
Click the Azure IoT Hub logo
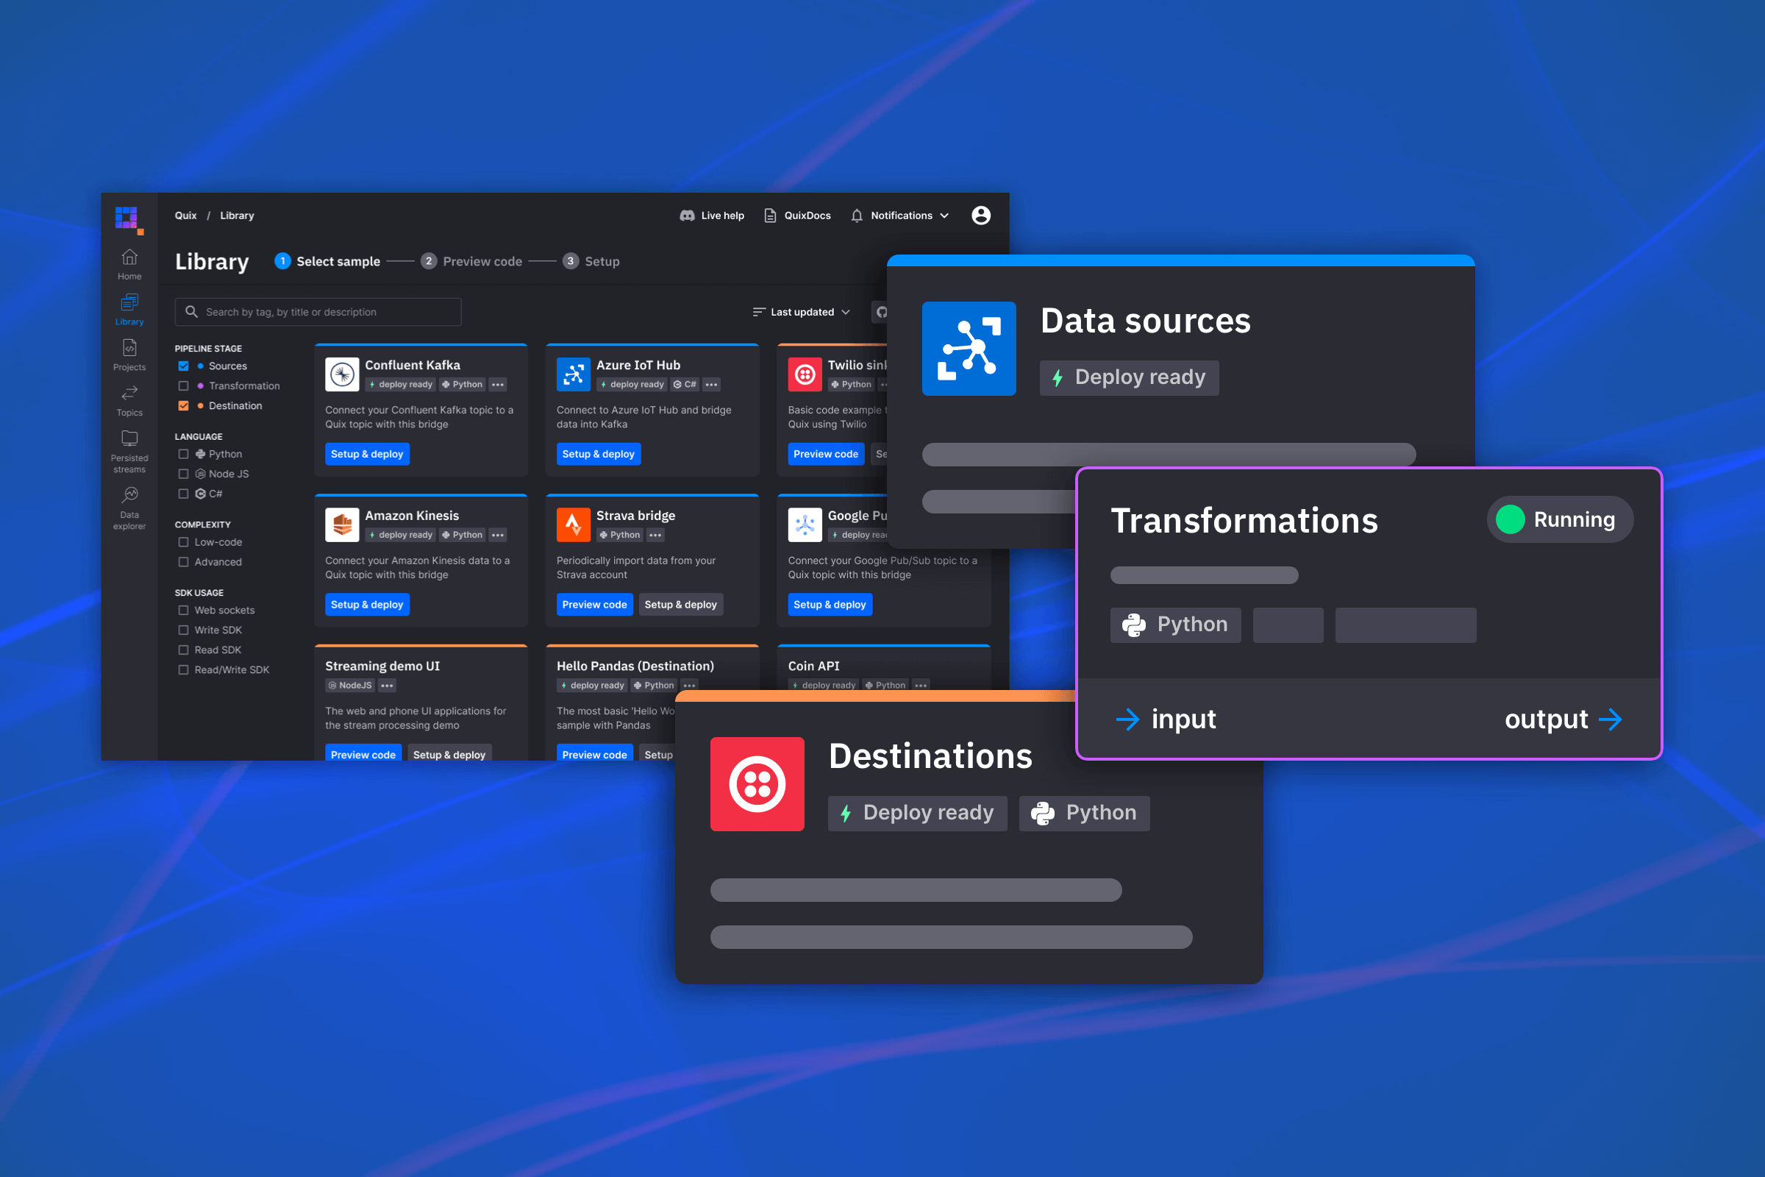coord(574,374)
